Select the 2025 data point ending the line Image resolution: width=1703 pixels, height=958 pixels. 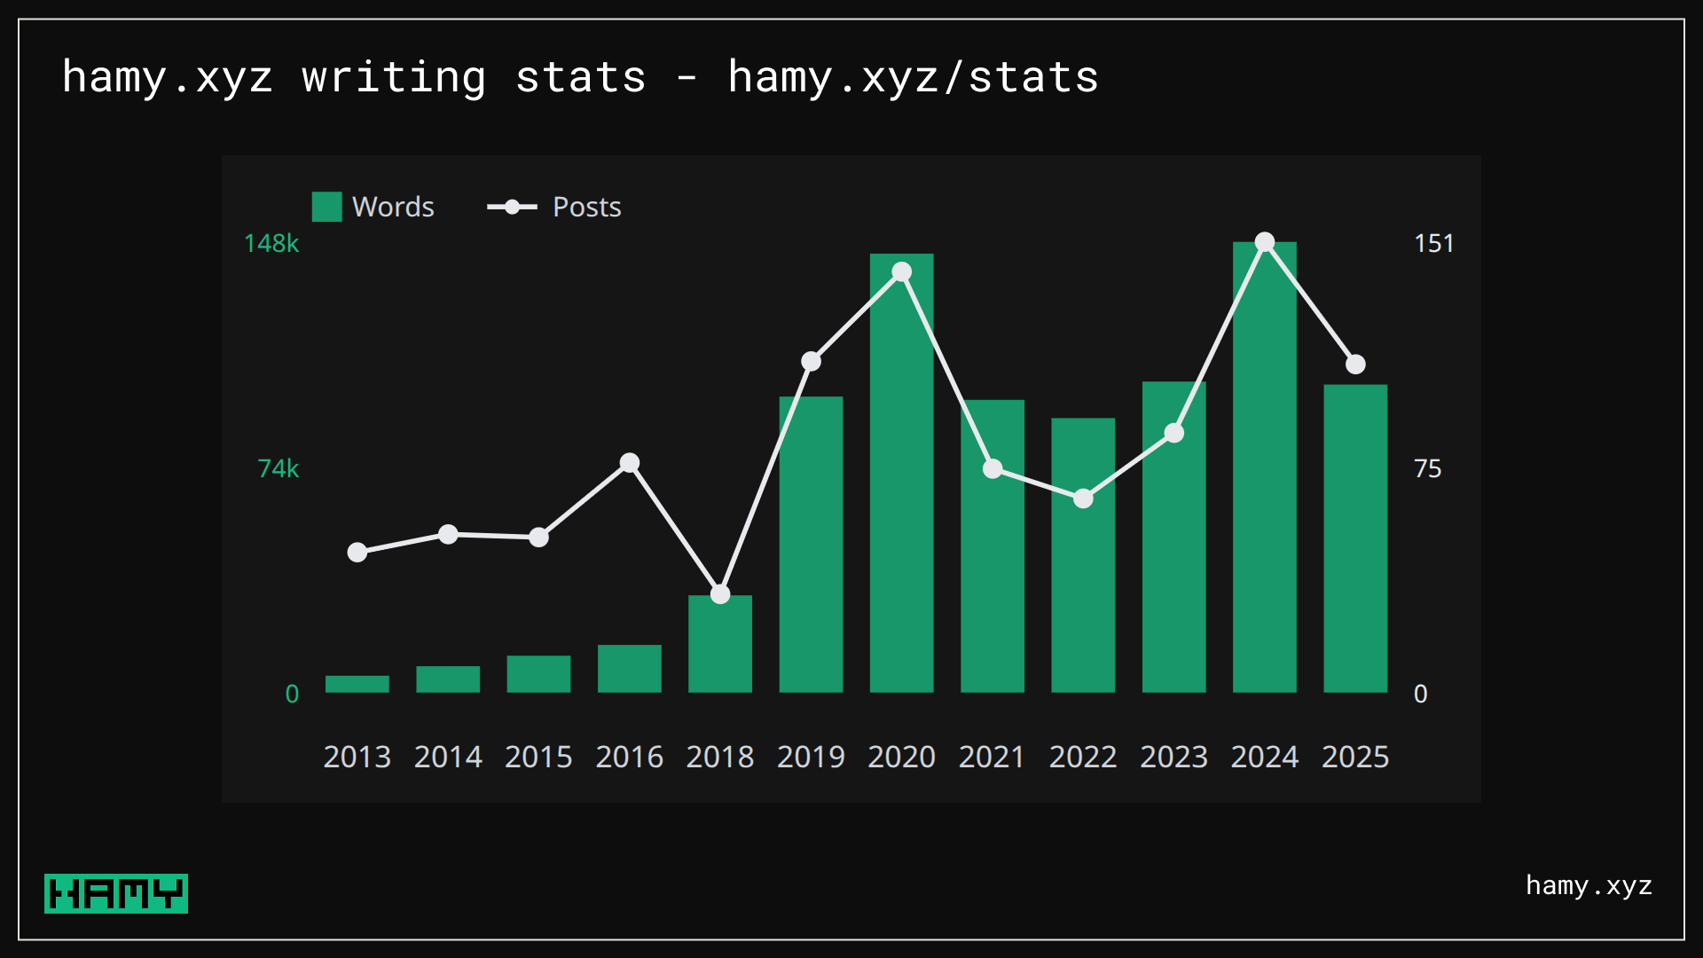pos(1356,364)
